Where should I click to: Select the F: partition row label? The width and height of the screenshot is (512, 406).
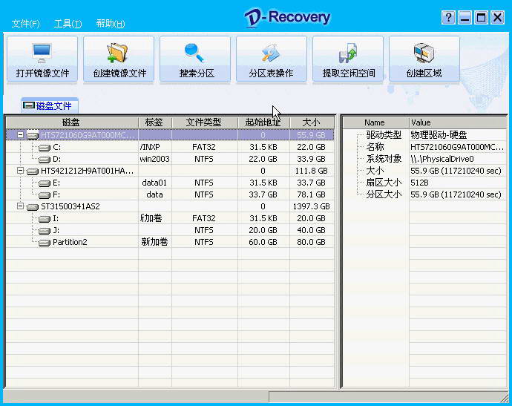click(x=56, y=195)
